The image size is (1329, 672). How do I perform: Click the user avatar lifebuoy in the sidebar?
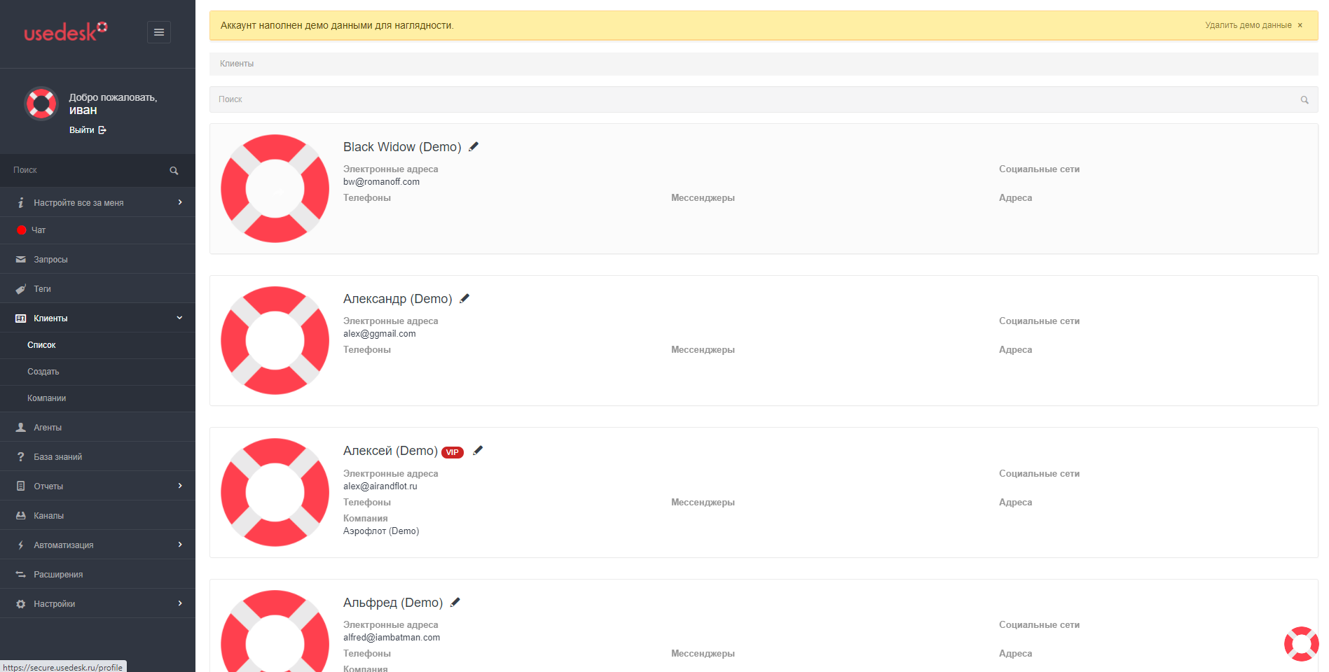pos(41,104)
